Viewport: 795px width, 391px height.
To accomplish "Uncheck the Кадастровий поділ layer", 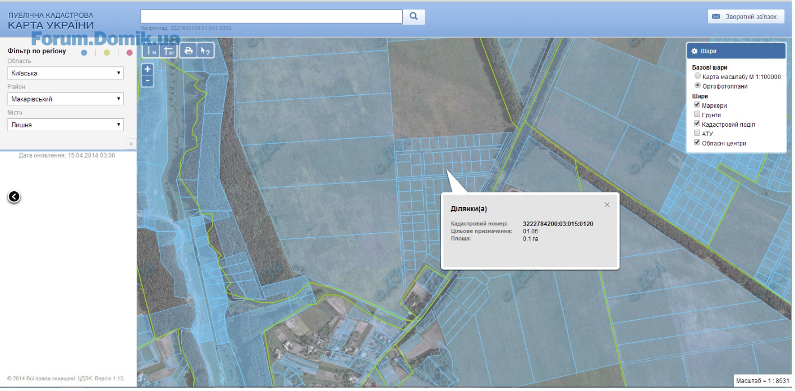I will [697, 124].
